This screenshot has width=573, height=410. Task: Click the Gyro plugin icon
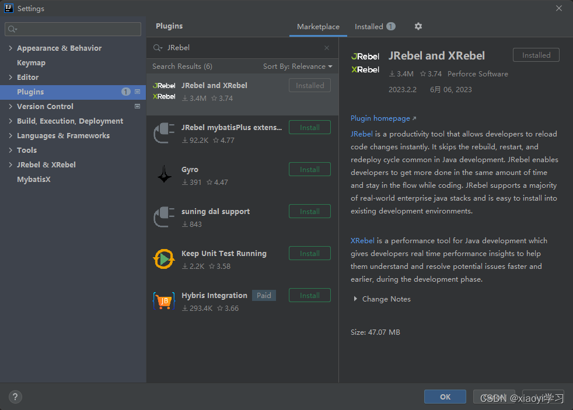click(x=164, y=174)
